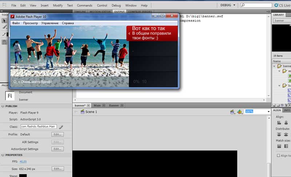Open the Library document dropdown labeled banner
The image size is (291, 177).
pyautogui.click(x=282, y=21)
